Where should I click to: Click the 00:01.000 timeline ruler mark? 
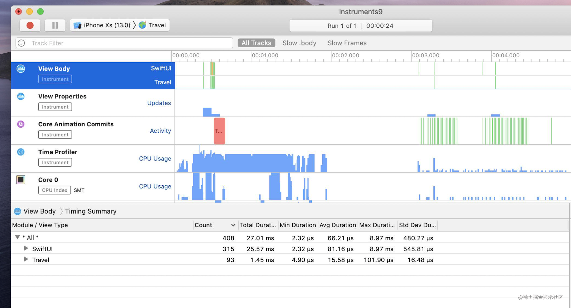(265, 55)
